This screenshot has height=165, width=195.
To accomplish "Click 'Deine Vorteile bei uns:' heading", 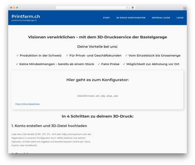I will pos(97,46).
